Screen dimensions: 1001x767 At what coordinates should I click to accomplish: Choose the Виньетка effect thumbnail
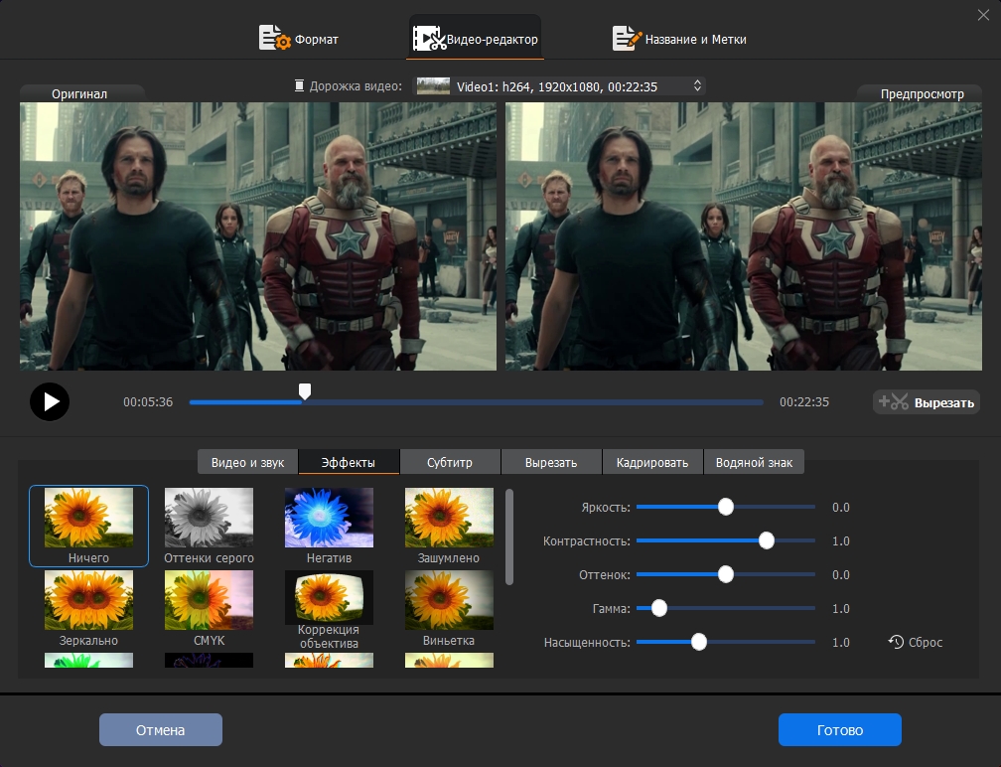pos(449,600)
